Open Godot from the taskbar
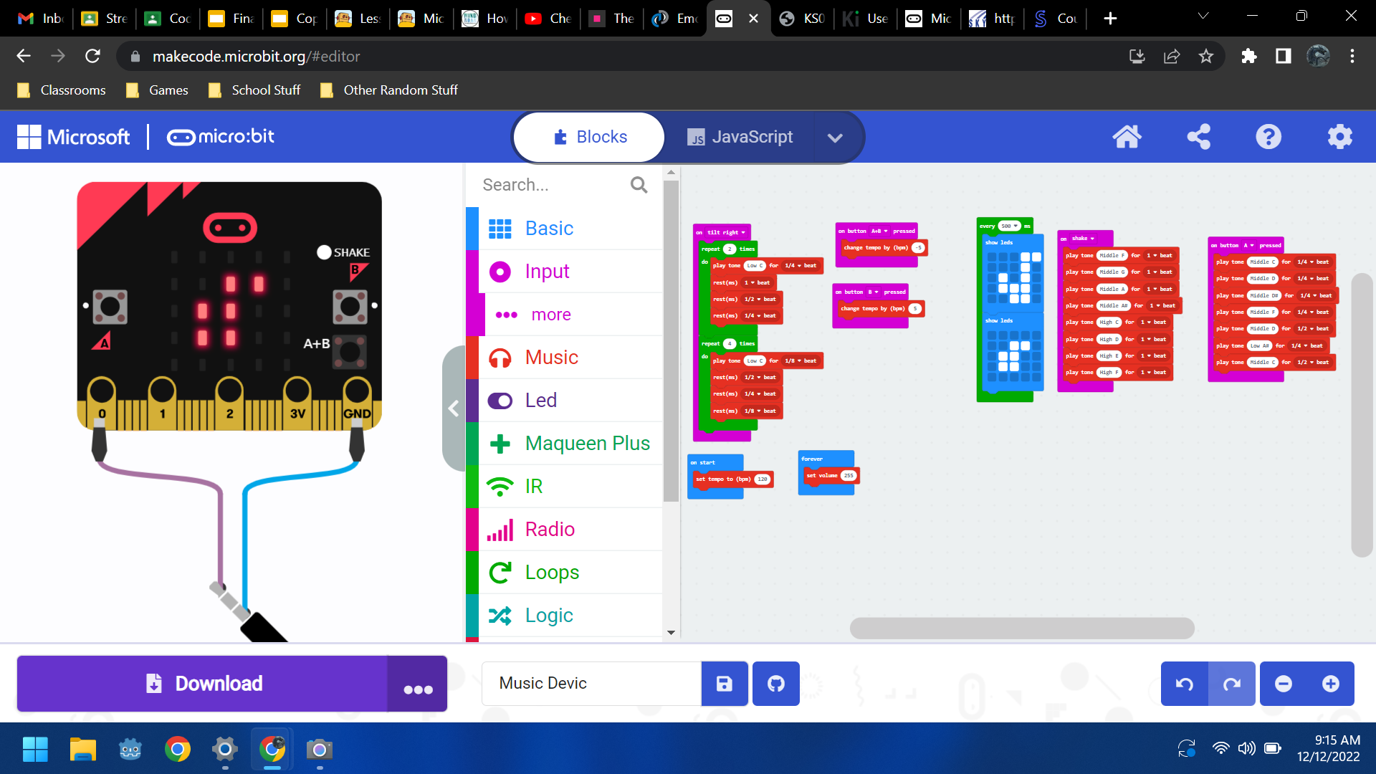The width and height of the screenshot is (1376, 774). tap(130, 749)
